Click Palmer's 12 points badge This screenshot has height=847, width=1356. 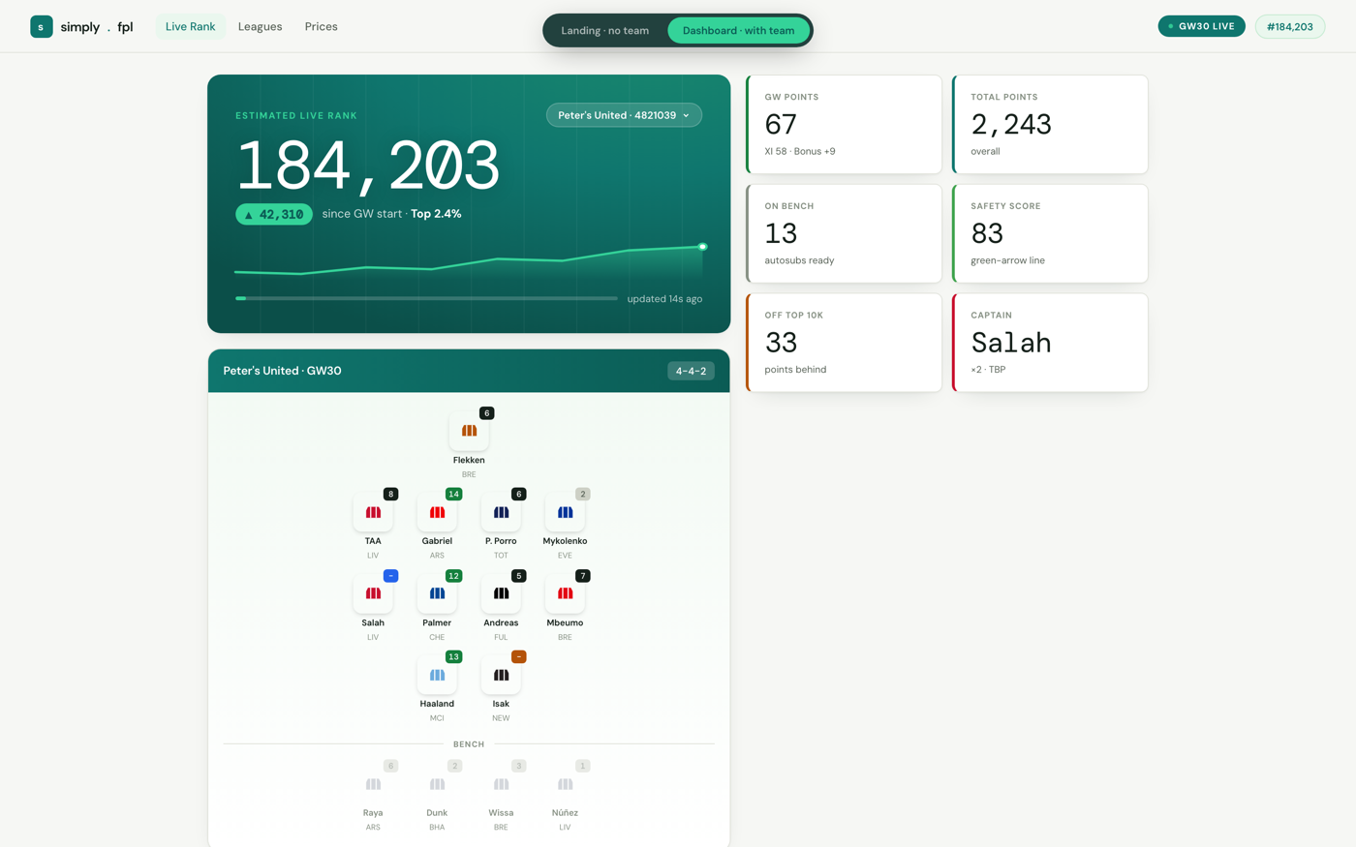pos(453,576)
